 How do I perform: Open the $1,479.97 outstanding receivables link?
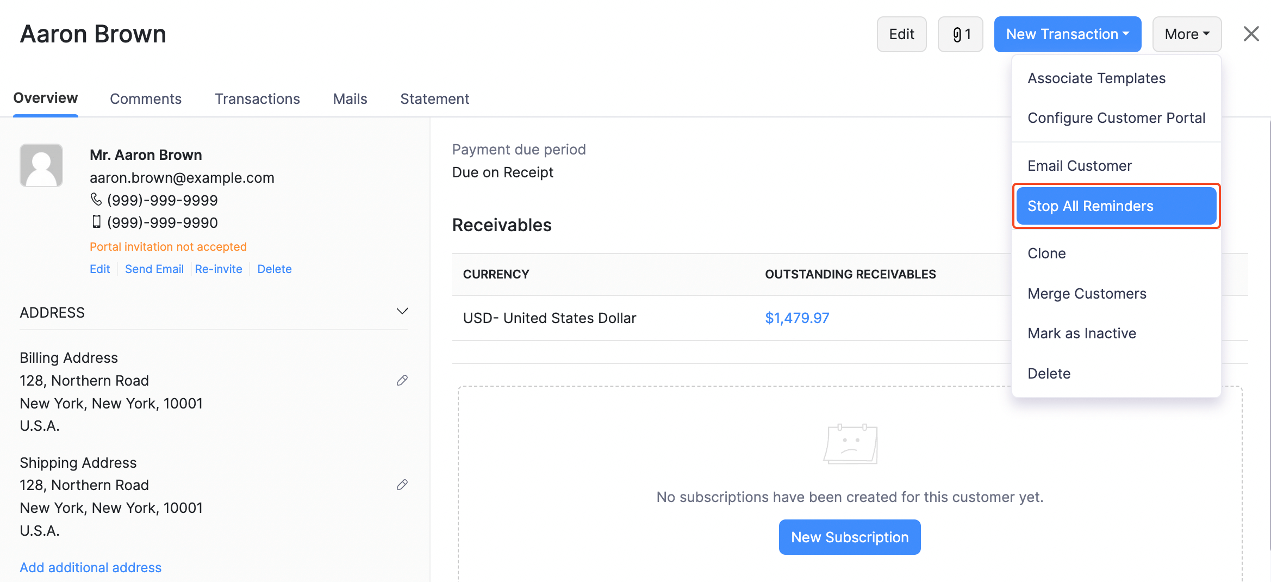[797, 318]
